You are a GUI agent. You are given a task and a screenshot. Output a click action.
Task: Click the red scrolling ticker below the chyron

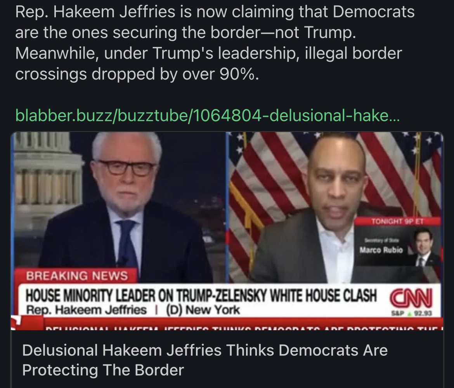coord(227,325)
